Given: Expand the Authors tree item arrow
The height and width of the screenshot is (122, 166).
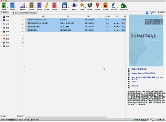Looking at the screenshot, I should pos(1,17).
